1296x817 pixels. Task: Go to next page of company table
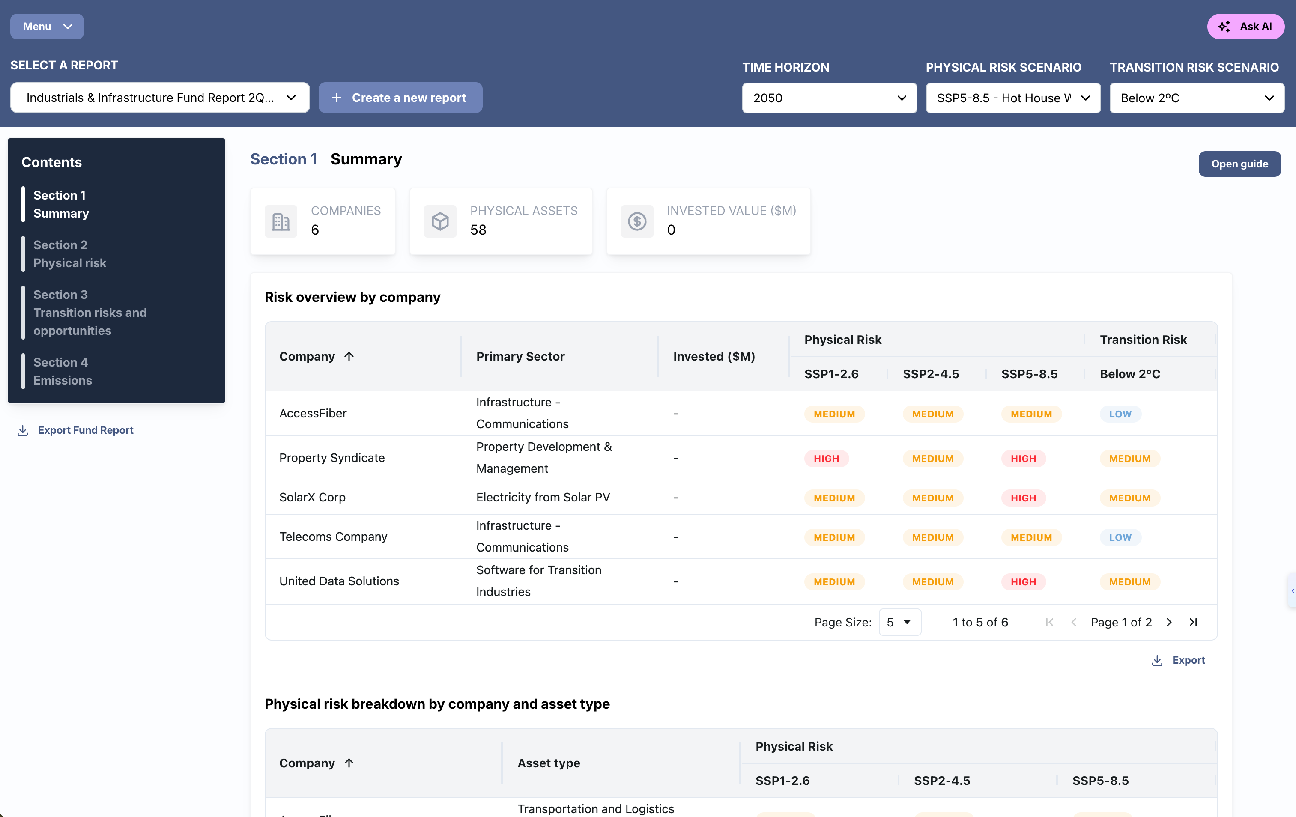click(1169, 622)
